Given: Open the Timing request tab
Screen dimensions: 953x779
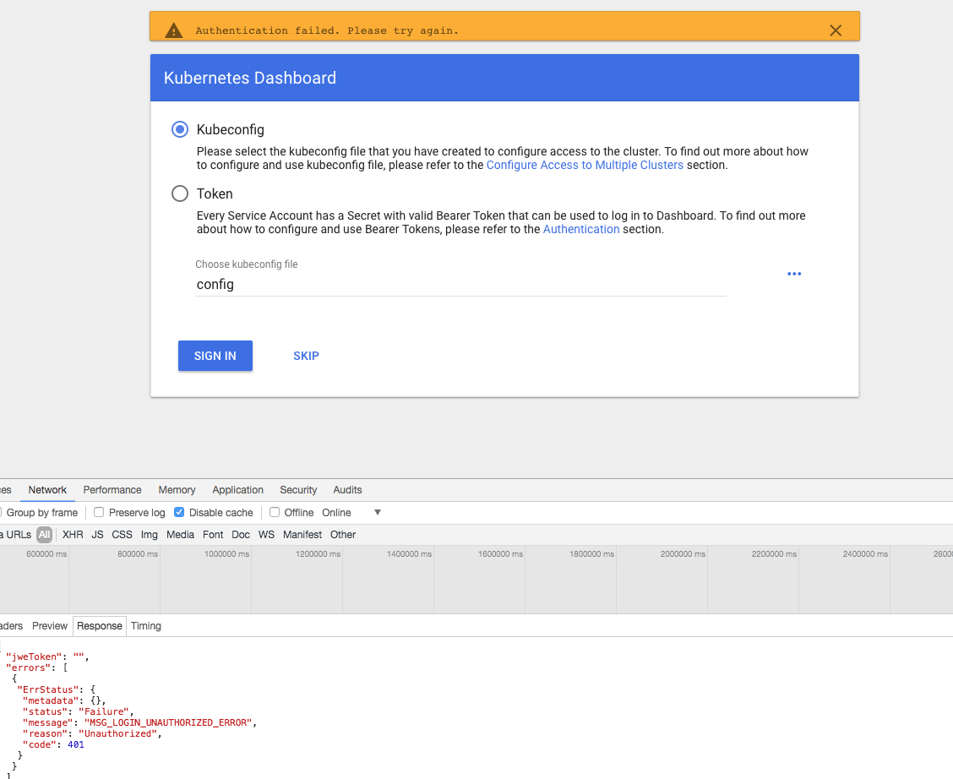Looking at the screenshot, I should pos(146,626).
